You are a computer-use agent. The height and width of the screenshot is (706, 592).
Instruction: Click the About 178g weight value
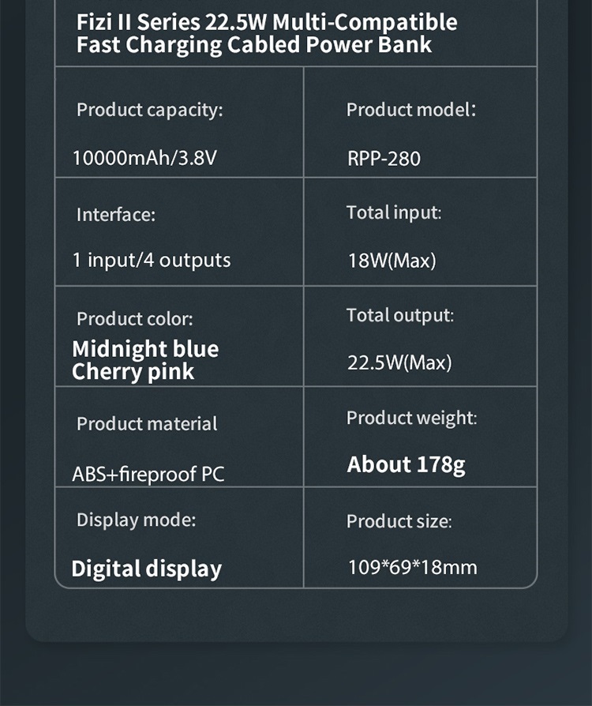[406, 464]
